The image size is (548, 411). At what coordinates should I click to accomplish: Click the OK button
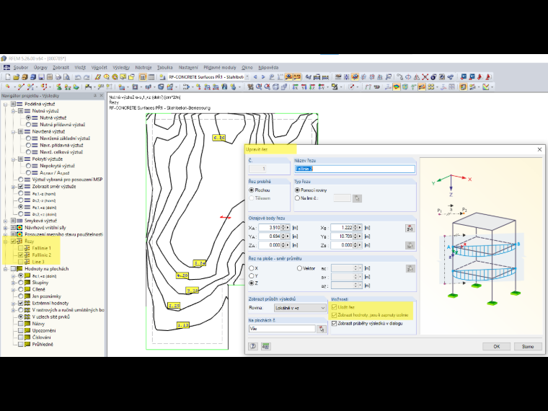[496, 346]
